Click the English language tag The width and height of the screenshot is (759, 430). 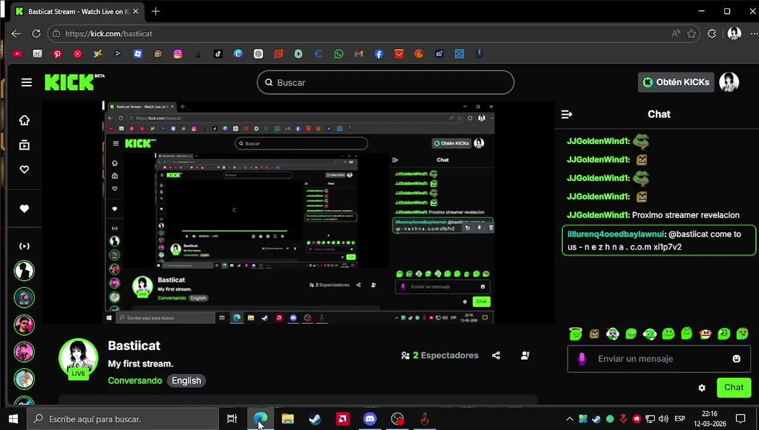pos(186,380)
